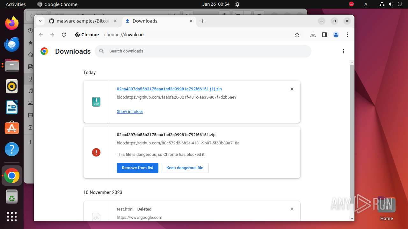Screen dimensions: 408x229
Task: Close the malware-samples GitHub tab
Action: (115, 21)
